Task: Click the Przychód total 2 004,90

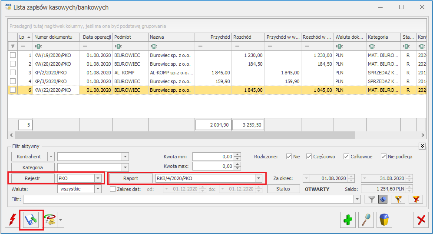Action: click(x=213, y=125)
